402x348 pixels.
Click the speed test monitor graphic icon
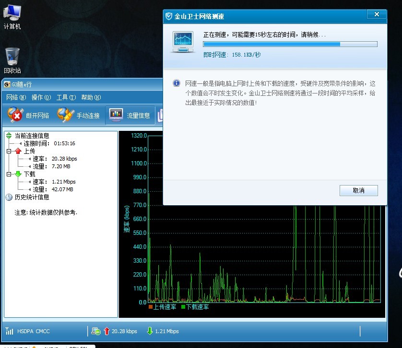(183, 42)
